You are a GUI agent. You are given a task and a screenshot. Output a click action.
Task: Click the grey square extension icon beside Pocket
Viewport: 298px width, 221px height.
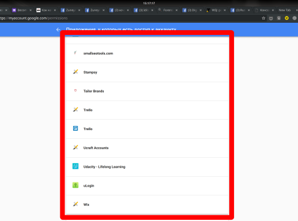click(x=279, y=18)
